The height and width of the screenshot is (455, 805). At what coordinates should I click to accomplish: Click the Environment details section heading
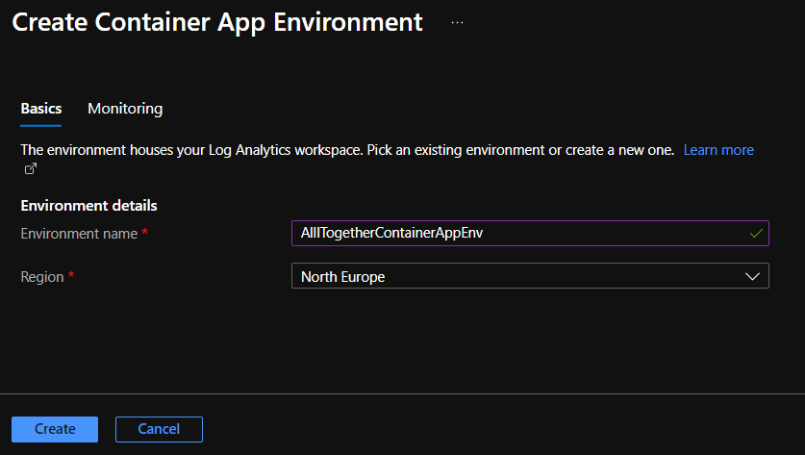click(x=88, y=205)
